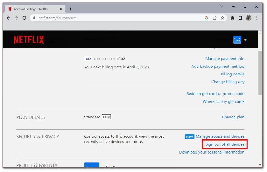Open a new tab with the plus button
The height and width of the screenshot is (172, 267).
click(x=71, y=9)
